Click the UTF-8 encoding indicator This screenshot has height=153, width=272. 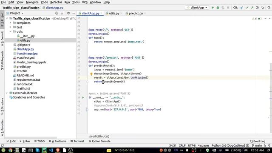coord(192,145)
